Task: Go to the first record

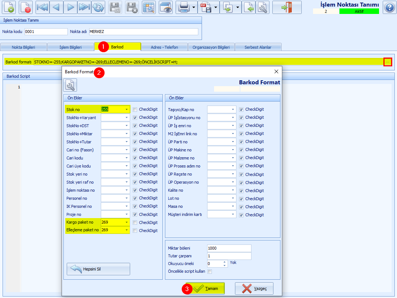Action: 43,7
